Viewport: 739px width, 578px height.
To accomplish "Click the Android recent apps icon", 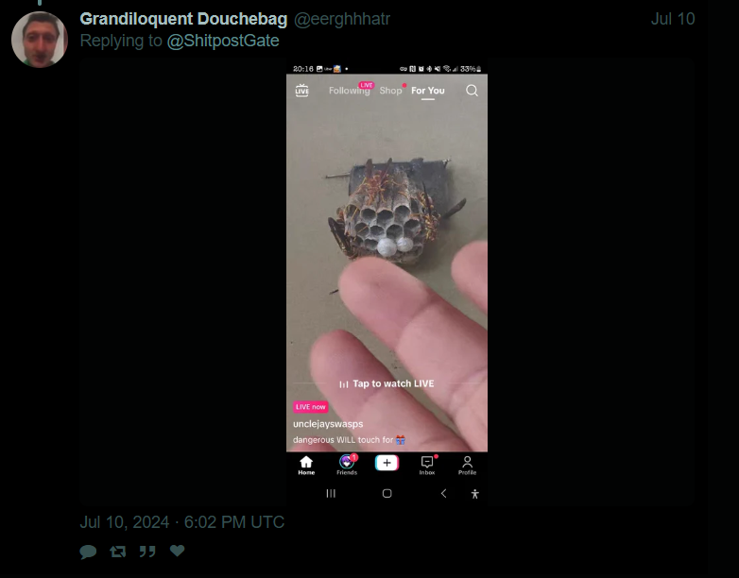I will tap(331, 493).
